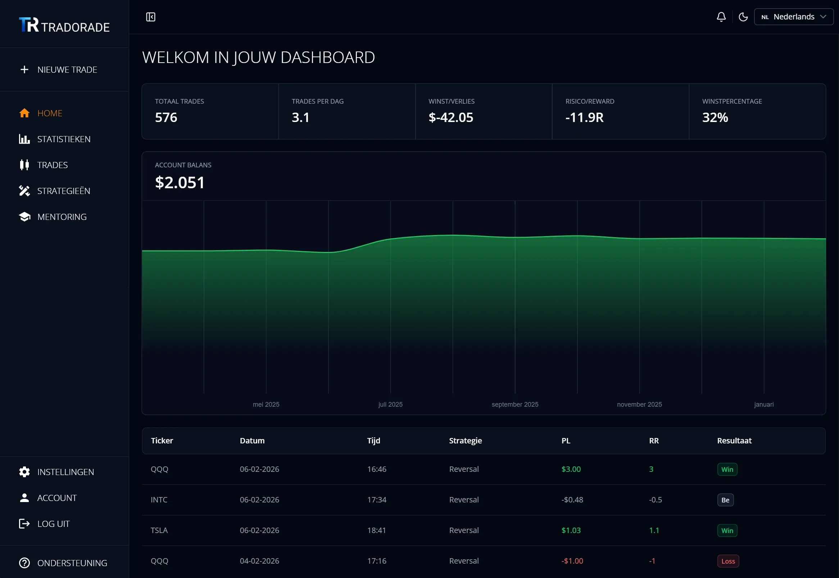
Task: Click the Win badge on the QQQ row
Action: [x=727, y=469]
